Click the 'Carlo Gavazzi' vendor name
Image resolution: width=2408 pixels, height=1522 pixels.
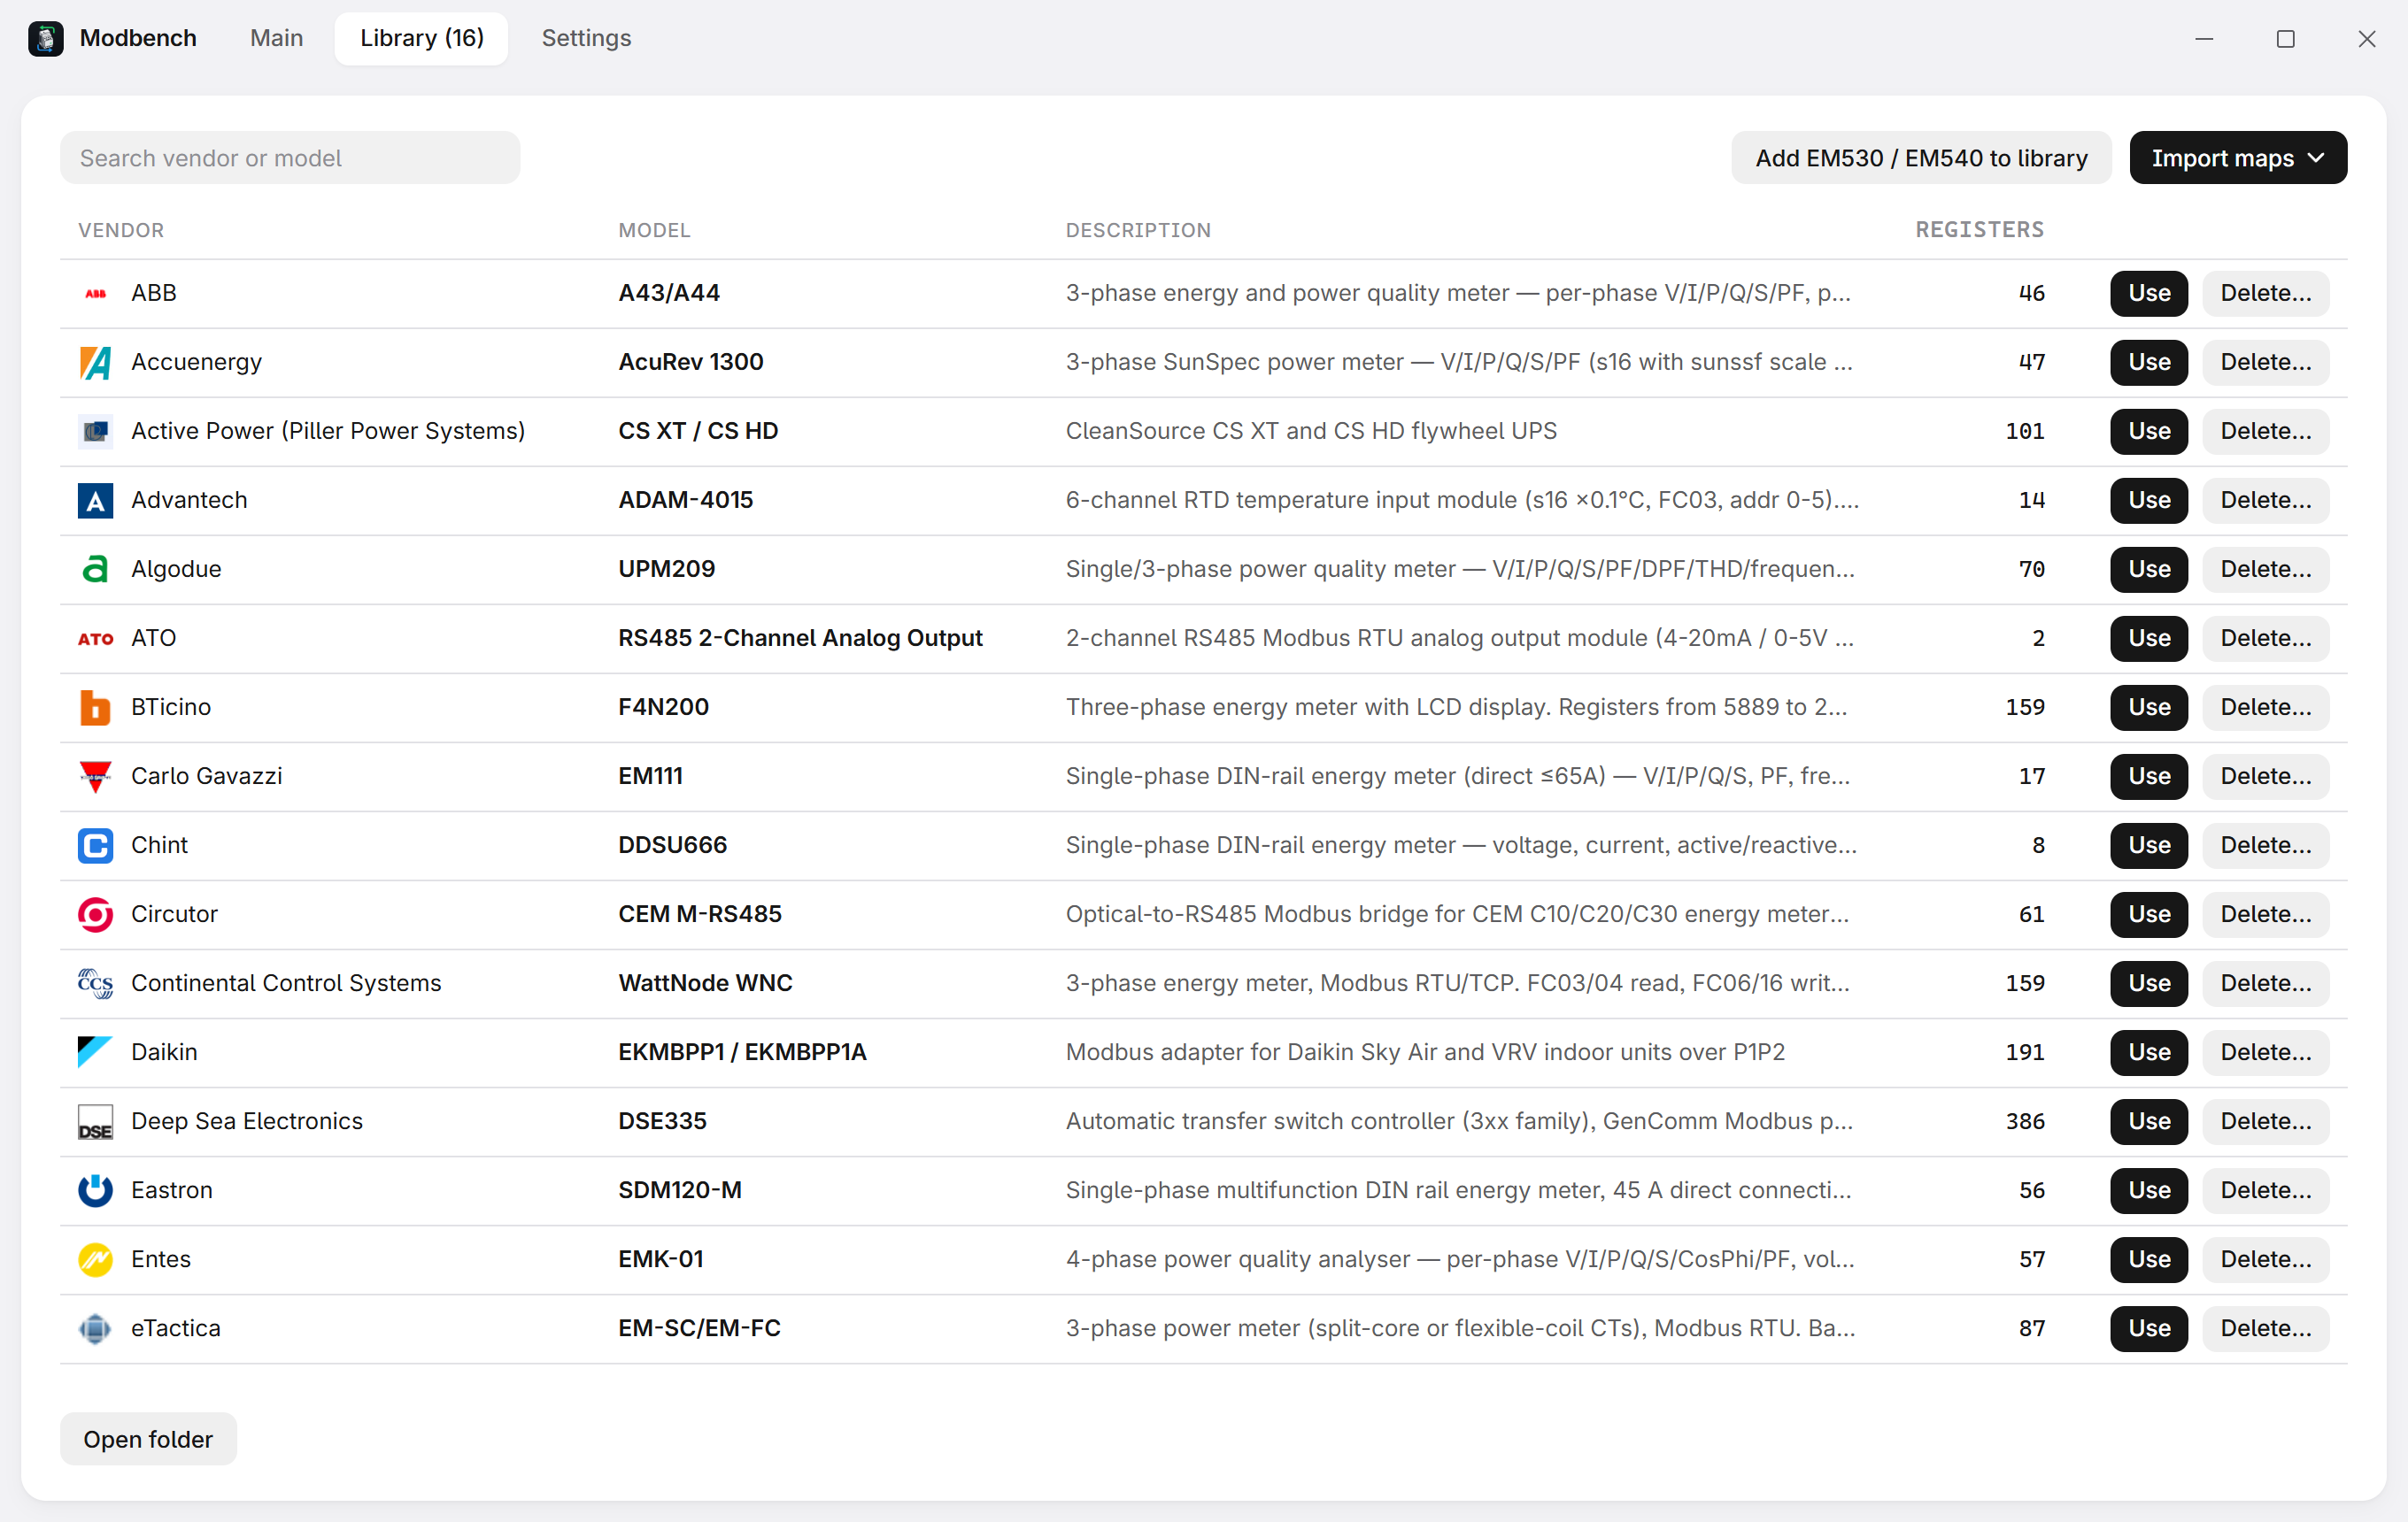tap(207, 775)
